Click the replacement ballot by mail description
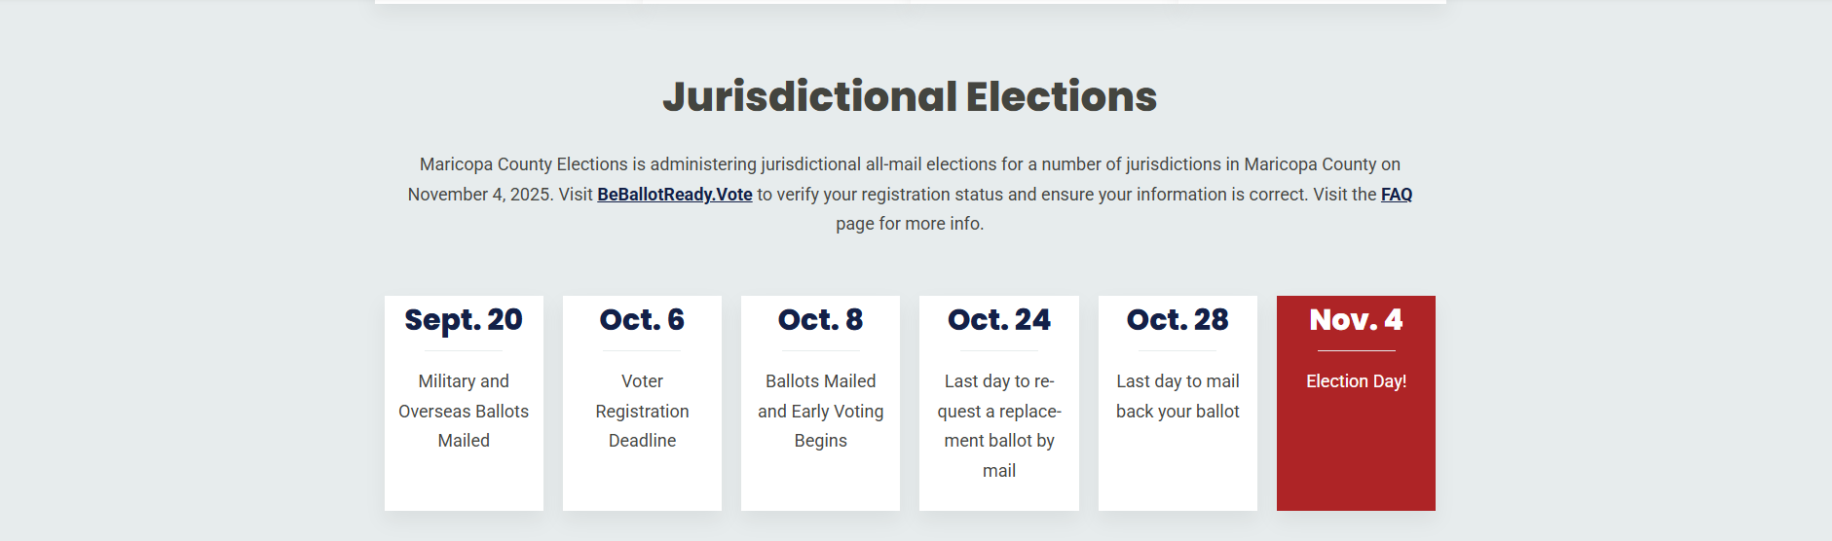Image resolution: width=1832 pixels, height=541 pixels. coord(999,426)
